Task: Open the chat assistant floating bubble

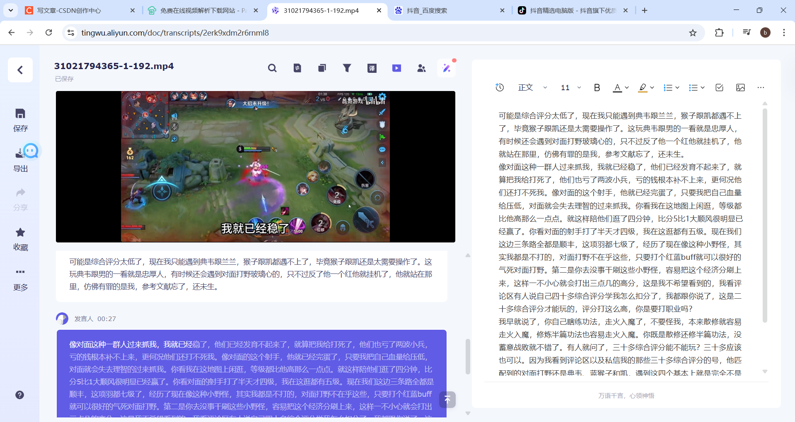Action: [31, 151]
